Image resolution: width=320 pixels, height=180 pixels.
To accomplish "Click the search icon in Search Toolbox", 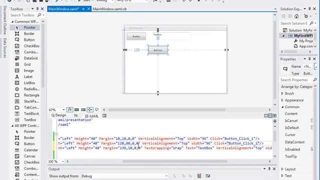I will [39, 15].
